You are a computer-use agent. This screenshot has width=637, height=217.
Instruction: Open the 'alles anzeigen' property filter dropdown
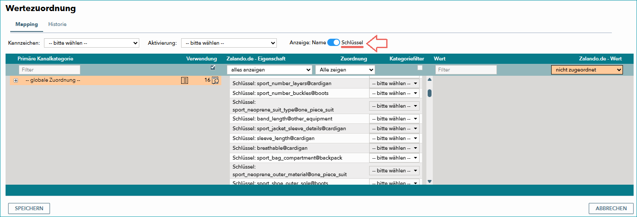coord(270,69)
